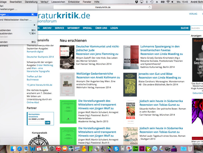203x153 pixels.
Task: Click the Germanistenverzeichnis search input
Action: [x=36, y=123]
